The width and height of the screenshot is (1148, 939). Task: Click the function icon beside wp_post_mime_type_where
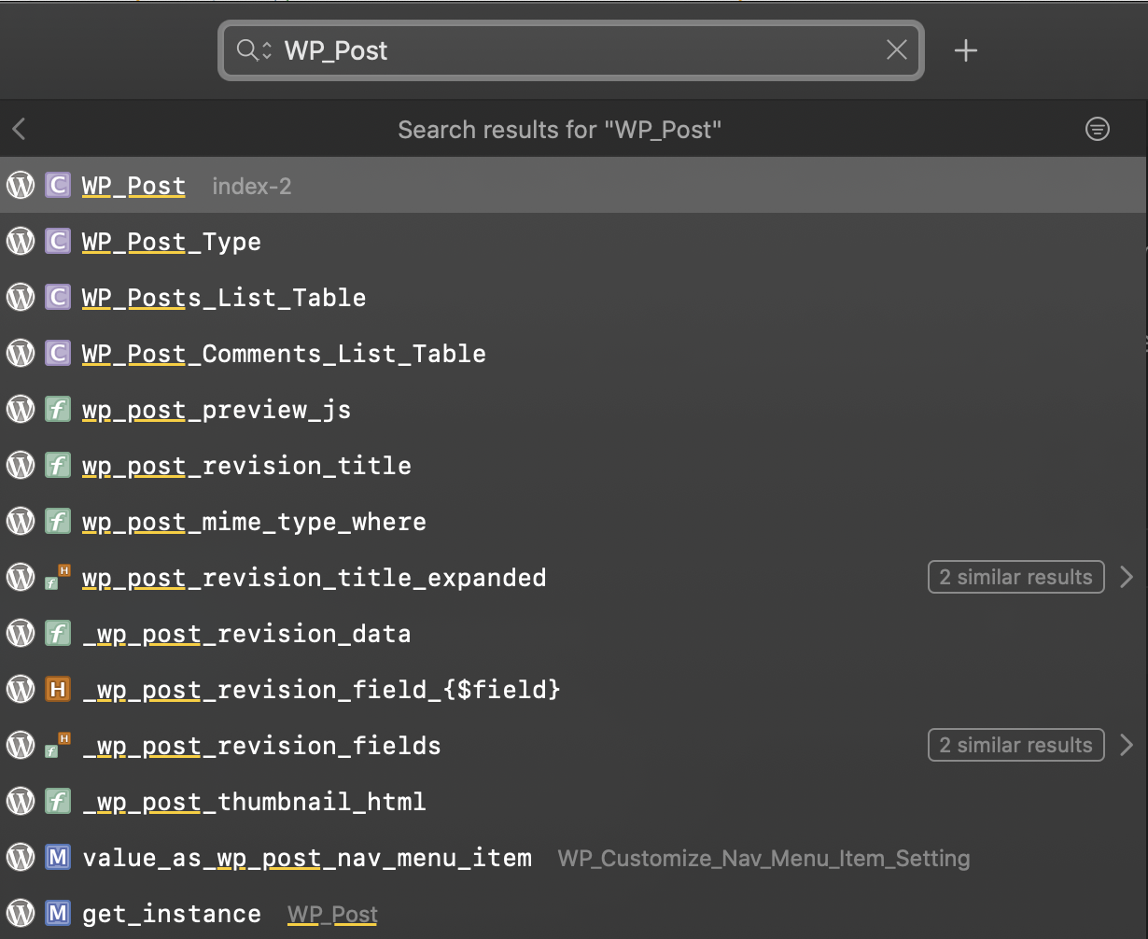[x=58, y=522]
